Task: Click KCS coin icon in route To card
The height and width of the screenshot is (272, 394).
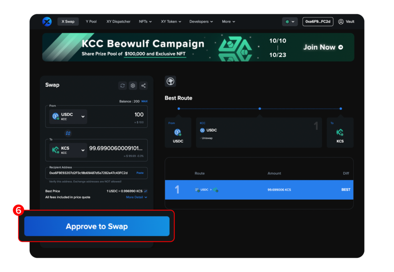Action: 340,132
